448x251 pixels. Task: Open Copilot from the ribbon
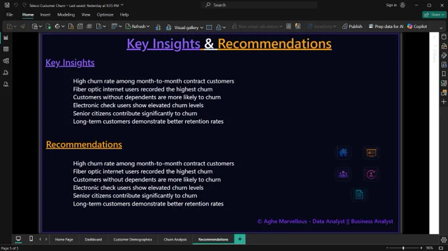tap(417, 26)
